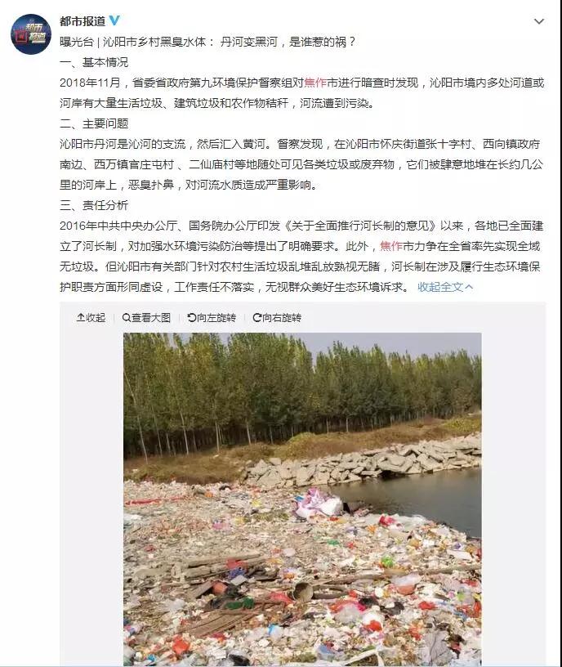Click the polluted riverbank photo
This screenshot has height=667, width=562.
coord(302,499)
